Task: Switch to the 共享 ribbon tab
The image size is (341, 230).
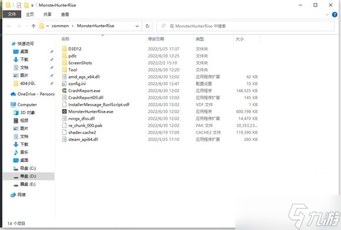Action: point(48,14)
